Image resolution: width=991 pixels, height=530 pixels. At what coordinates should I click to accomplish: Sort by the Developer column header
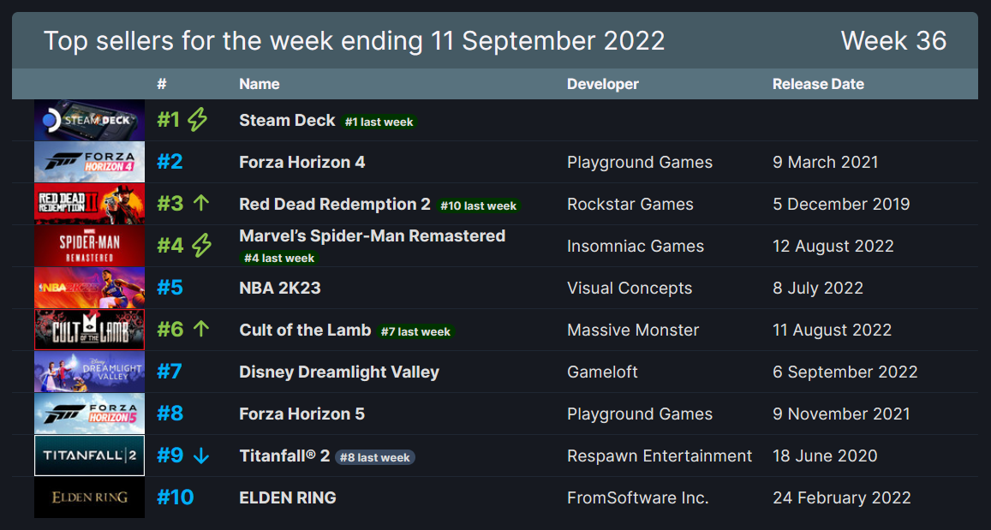[603, 84]
